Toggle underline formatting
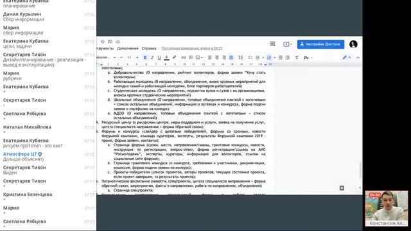411x231 pixels. click(x=159, y=58)
